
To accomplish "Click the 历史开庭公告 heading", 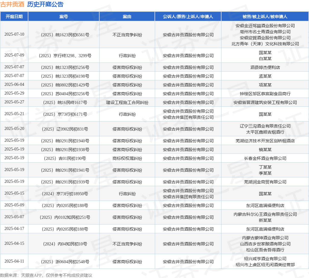I will [45, 4].
